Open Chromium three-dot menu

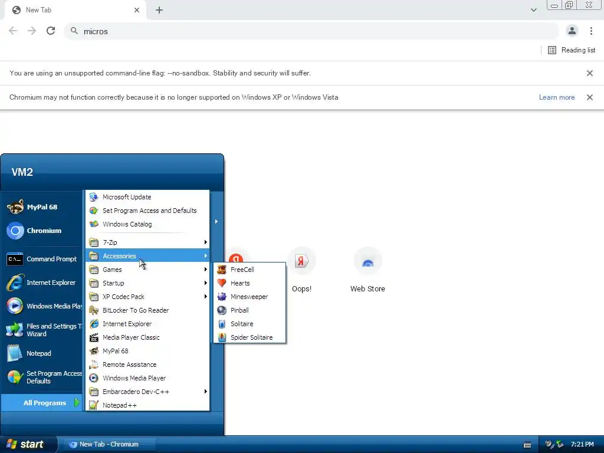pos(591,31)
